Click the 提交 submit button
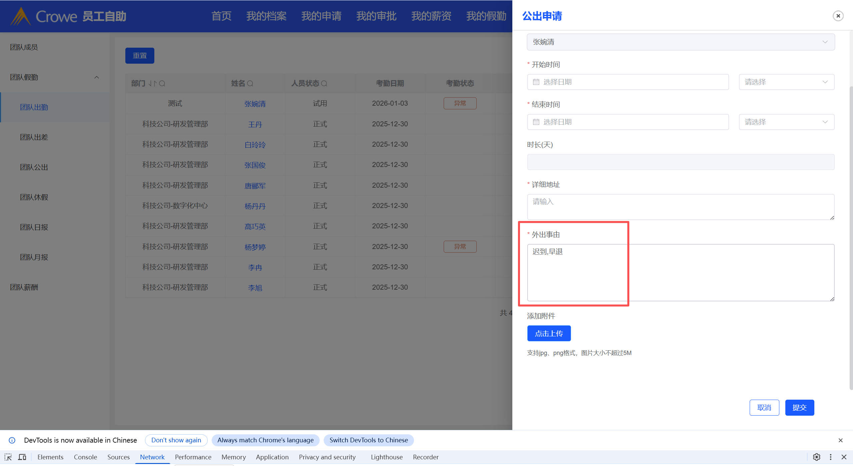The image size is (853, 466). (799, 407)
